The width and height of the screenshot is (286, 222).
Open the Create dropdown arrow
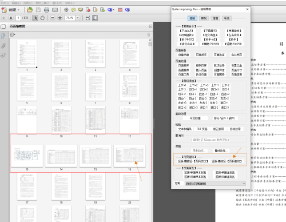18,10
